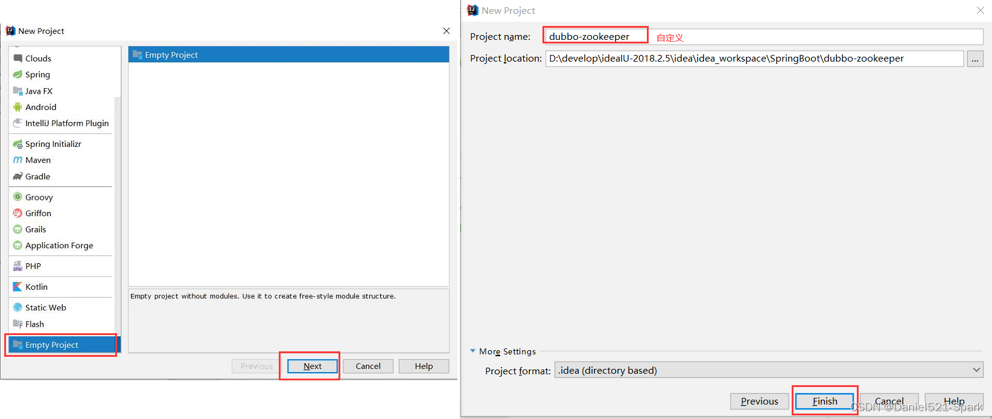Open Help in the right dialog
Screen dimensions: 992x419
coord(954,401)
